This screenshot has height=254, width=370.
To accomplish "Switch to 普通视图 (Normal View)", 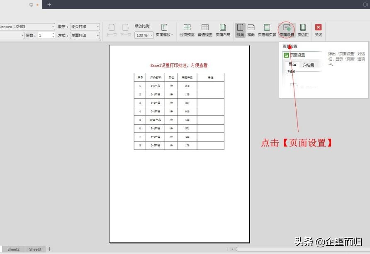I will pos(204,30).
